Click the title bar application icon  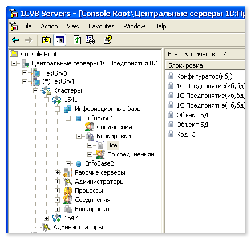[14, 13]
